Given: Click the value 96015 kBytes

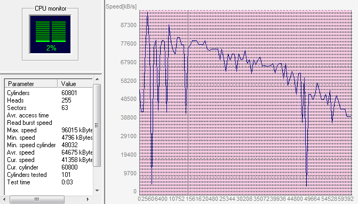Looking at the screenshot, I should pyautogui.click(x=77, y=130).
